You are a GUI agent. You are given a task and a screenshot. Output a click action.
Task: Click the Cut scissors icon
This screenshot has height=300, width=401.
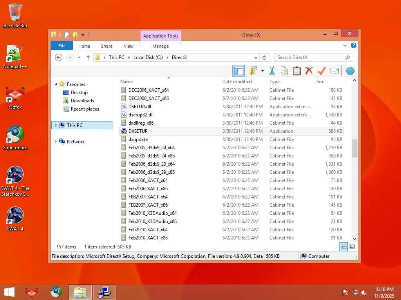(x=272, y=71)
